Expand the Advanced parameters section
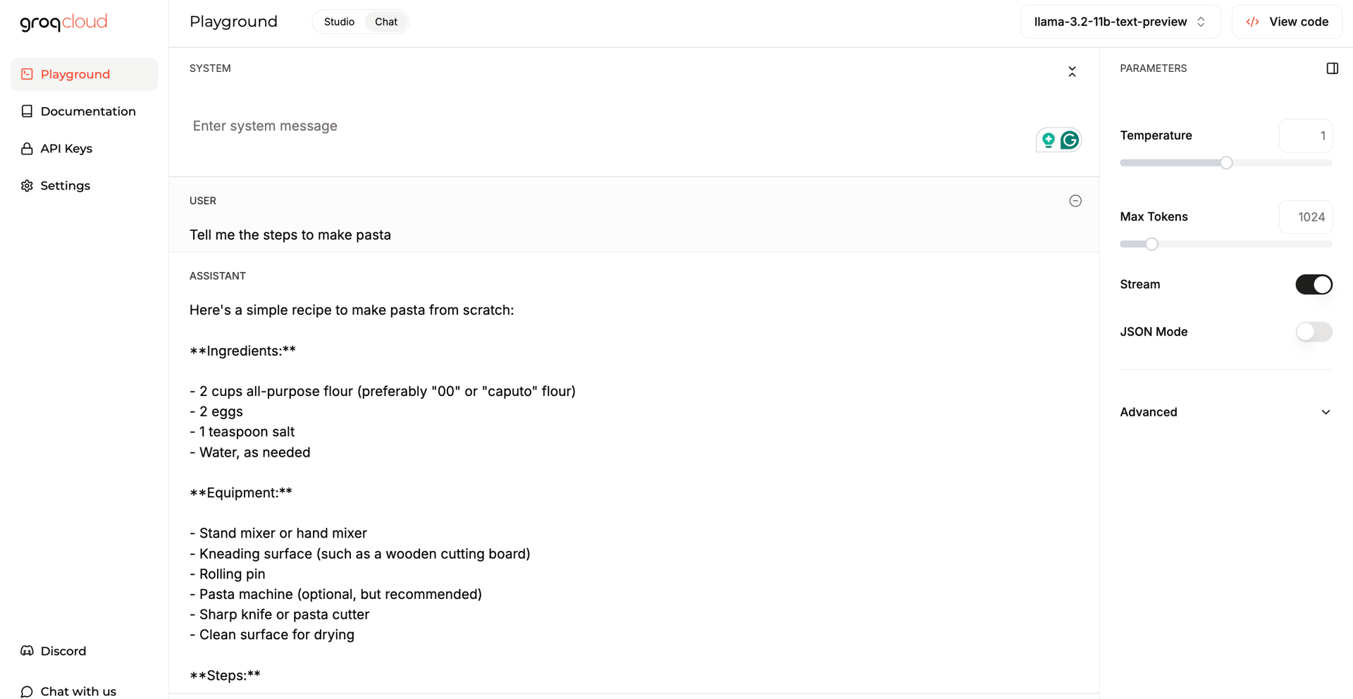This screenshot has width=1353, height=699. pyautogui.click(x=1225, y=412)
